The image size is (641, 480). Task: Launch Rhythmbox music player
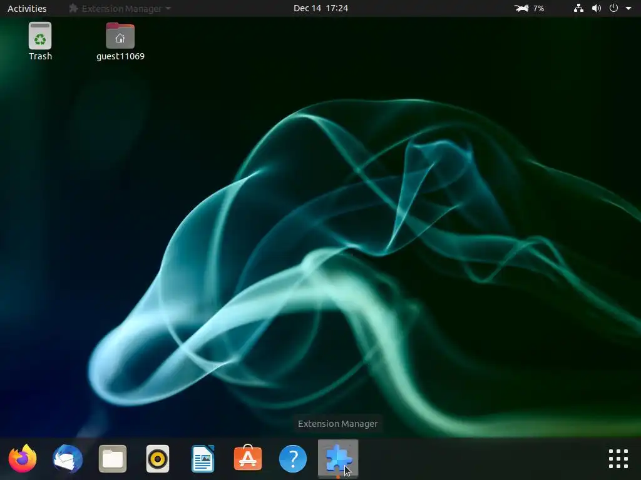(x=158, y=458)
